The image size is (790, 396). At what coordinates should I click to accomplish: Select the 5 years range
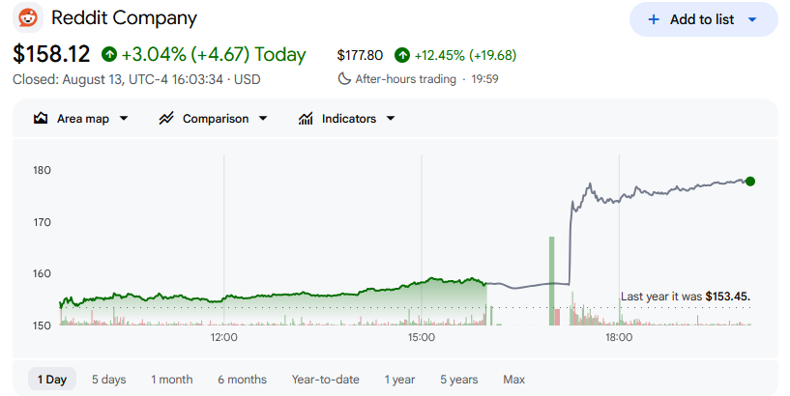click(x=459, y=380)
